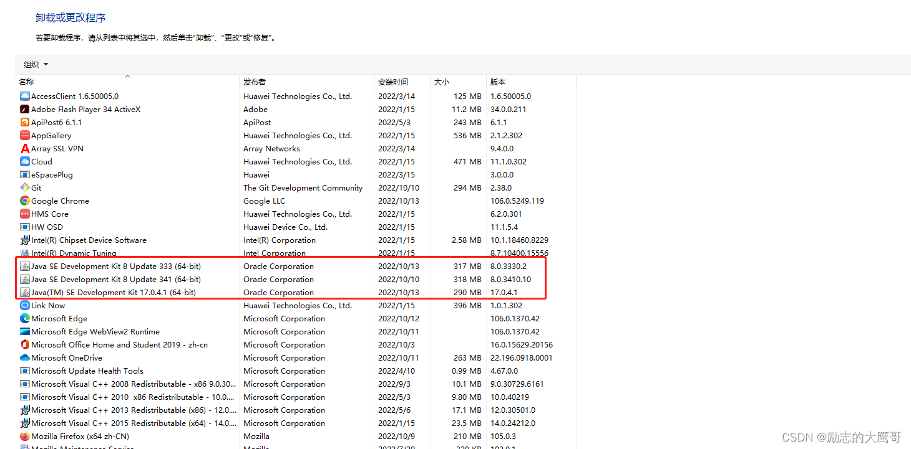The height and width of the screenshot is (449, 911).
Task: Click version '34.0.0.211' of Flash Player
Action: pyautogui.click(x=509, y=109)
